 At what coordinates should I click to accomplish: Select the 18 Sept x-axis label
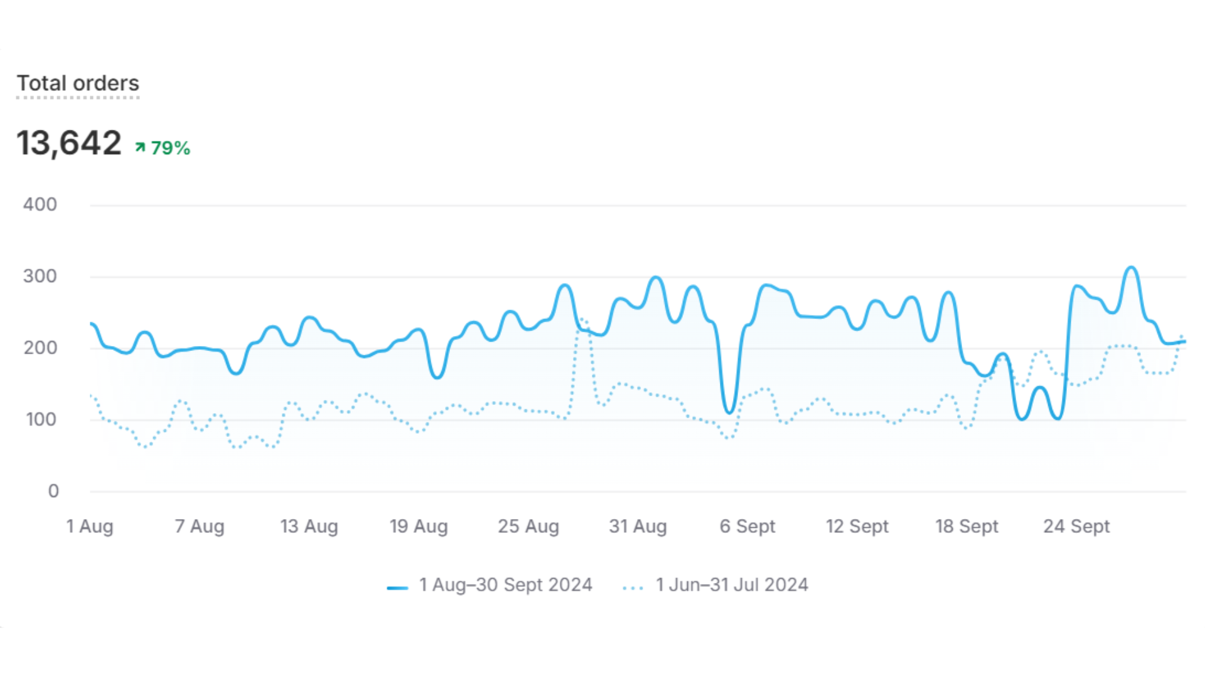coord(967,526)
